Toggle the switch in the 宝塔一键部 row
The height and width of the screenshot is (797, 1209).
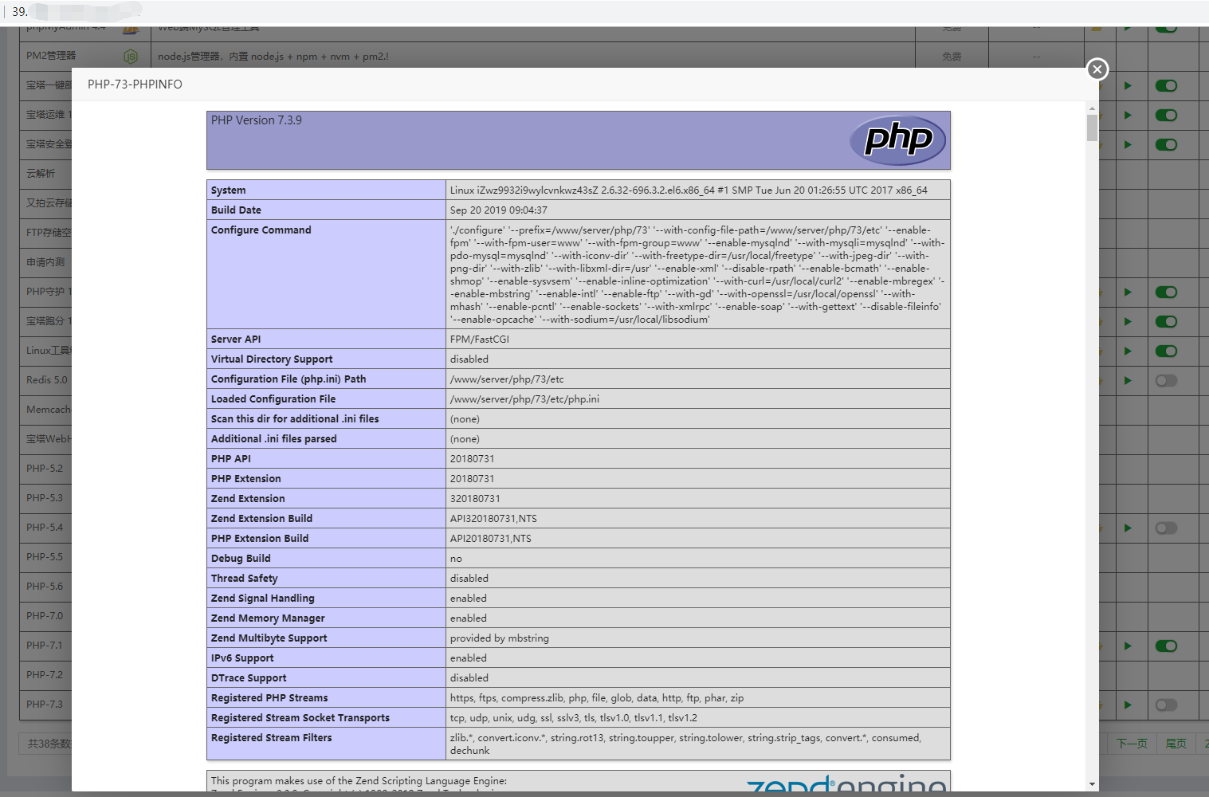1166,86
